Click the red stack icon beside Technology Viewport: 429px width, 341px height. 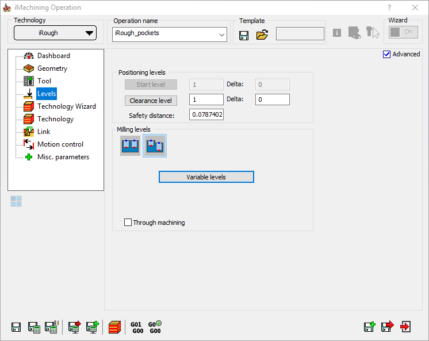pyautogui.click(x=29, y=119)
